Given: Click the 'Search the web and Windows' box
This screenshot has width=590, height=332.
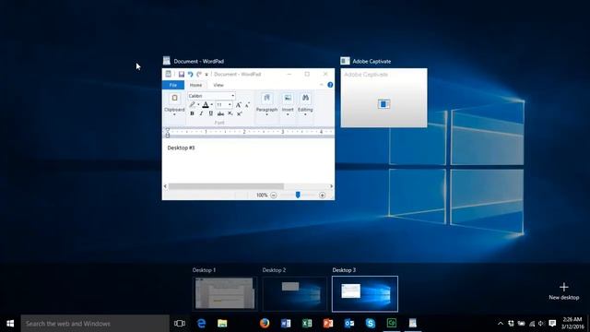Looking at the screenshot, I should 95,324.
